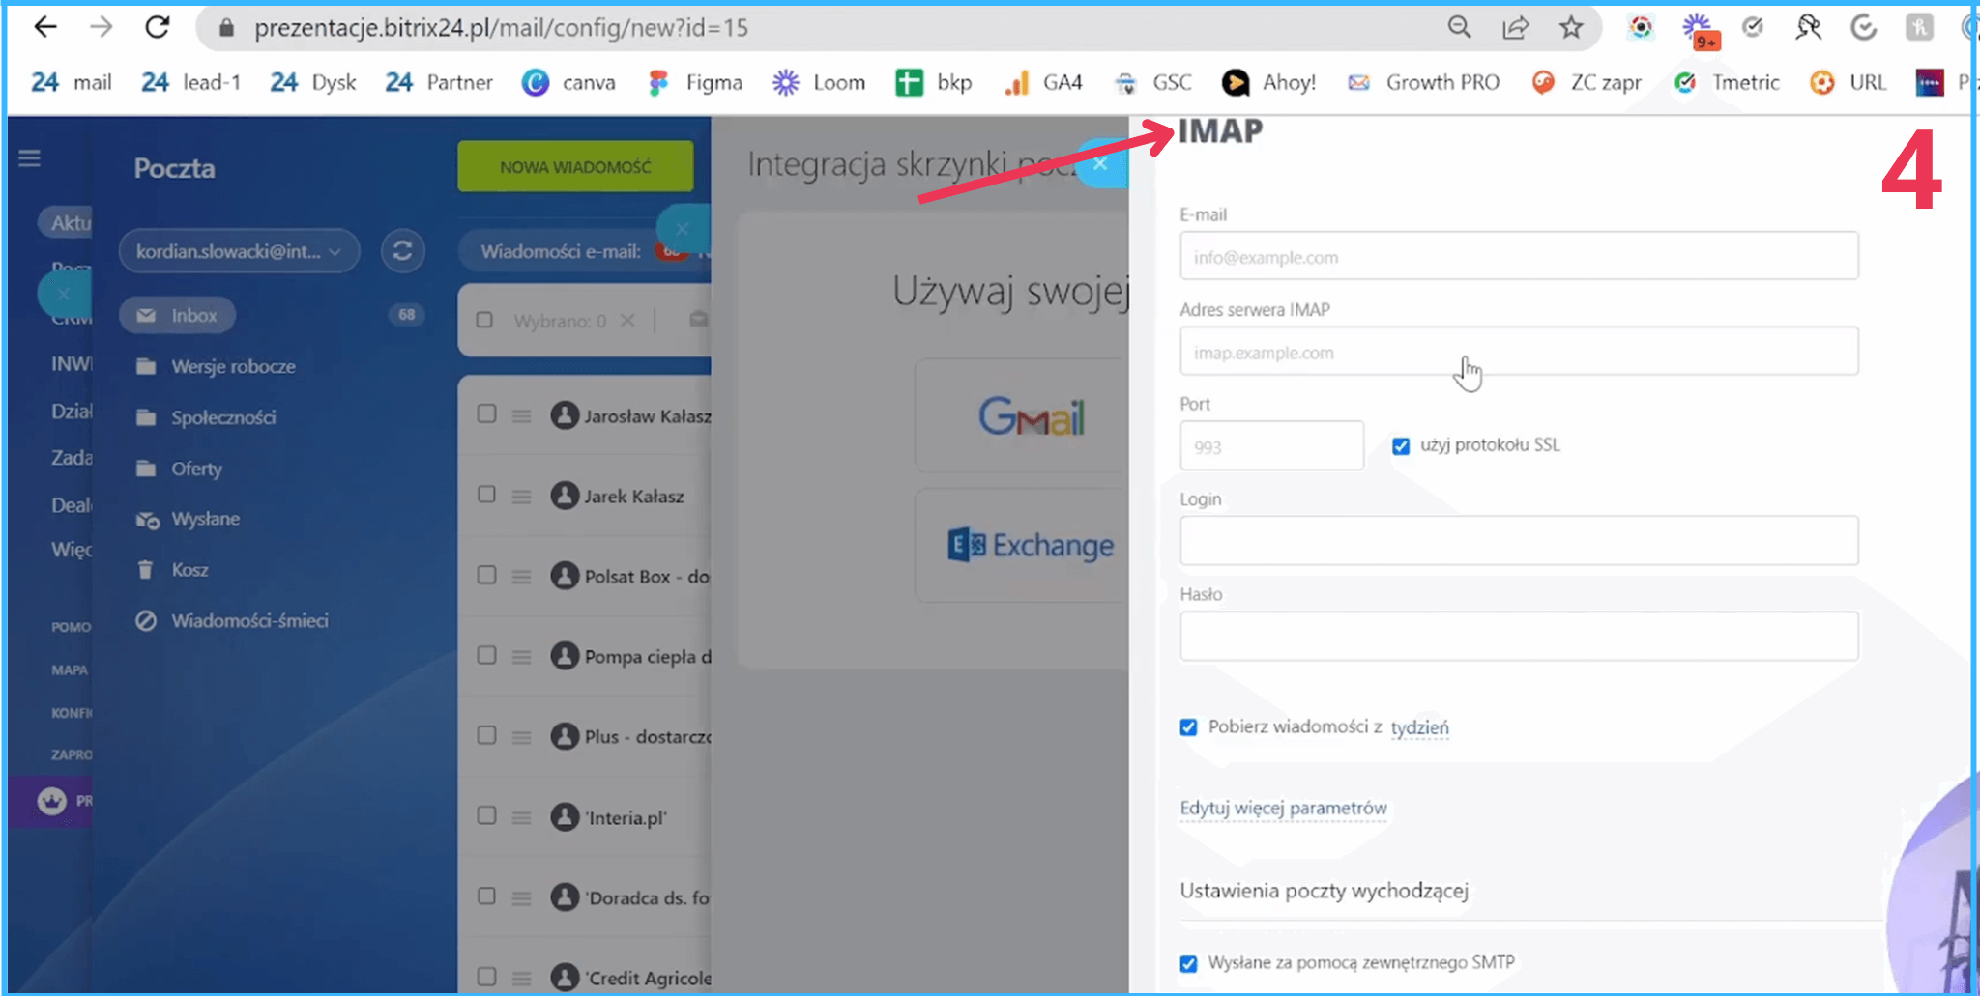The width and height of the screenshot is (1980, 996).
Task: Click the browser zoom magnifier icon
Action: [x=1459, y=28]
